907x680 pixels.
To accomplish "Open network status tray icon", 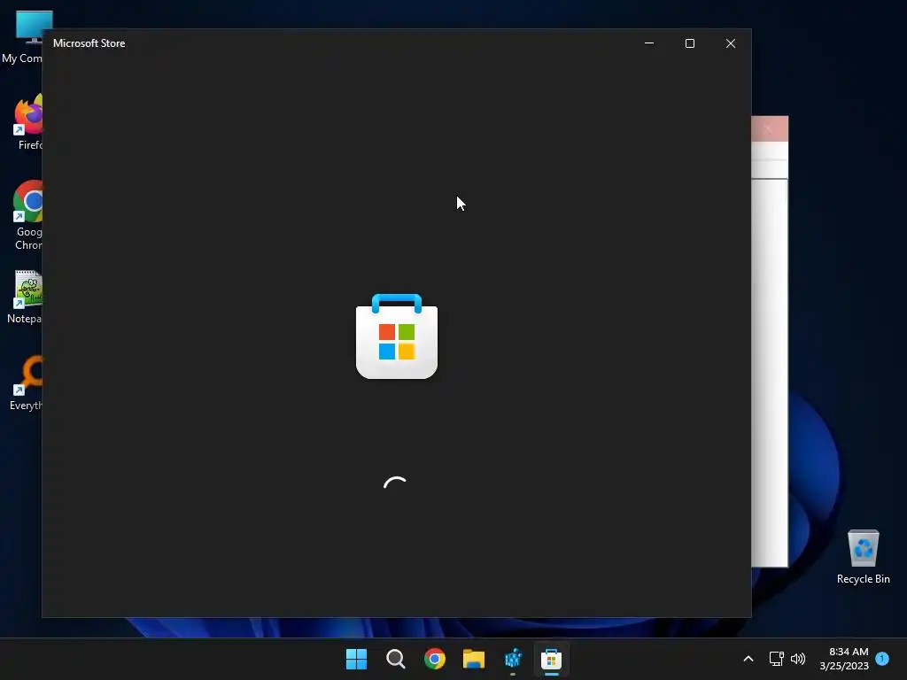I will [x=776, y=659].
